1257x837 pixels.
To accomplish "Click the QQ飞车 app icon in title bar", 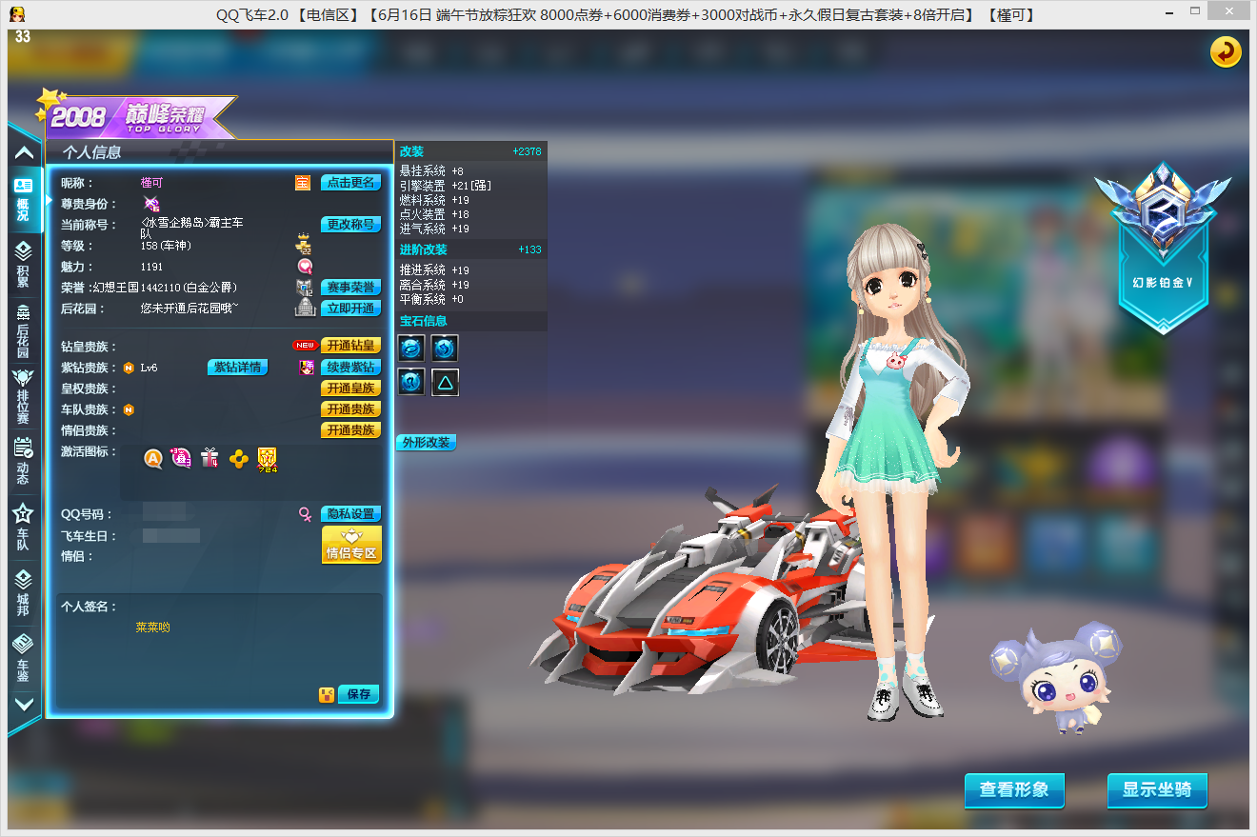I will (18, 14).
